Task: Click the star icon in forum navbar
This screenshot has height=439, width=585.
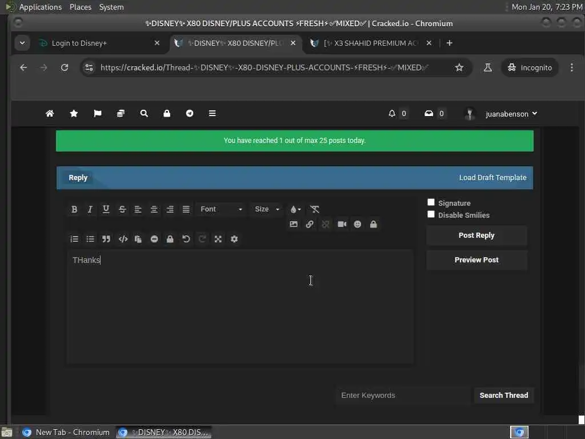Action: pyautogui.click(x=74, y=114)
